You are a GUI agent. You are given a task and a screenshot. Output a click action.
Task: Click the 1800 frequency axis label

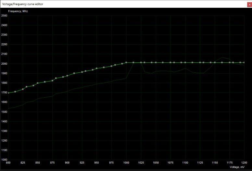[4, 83]
